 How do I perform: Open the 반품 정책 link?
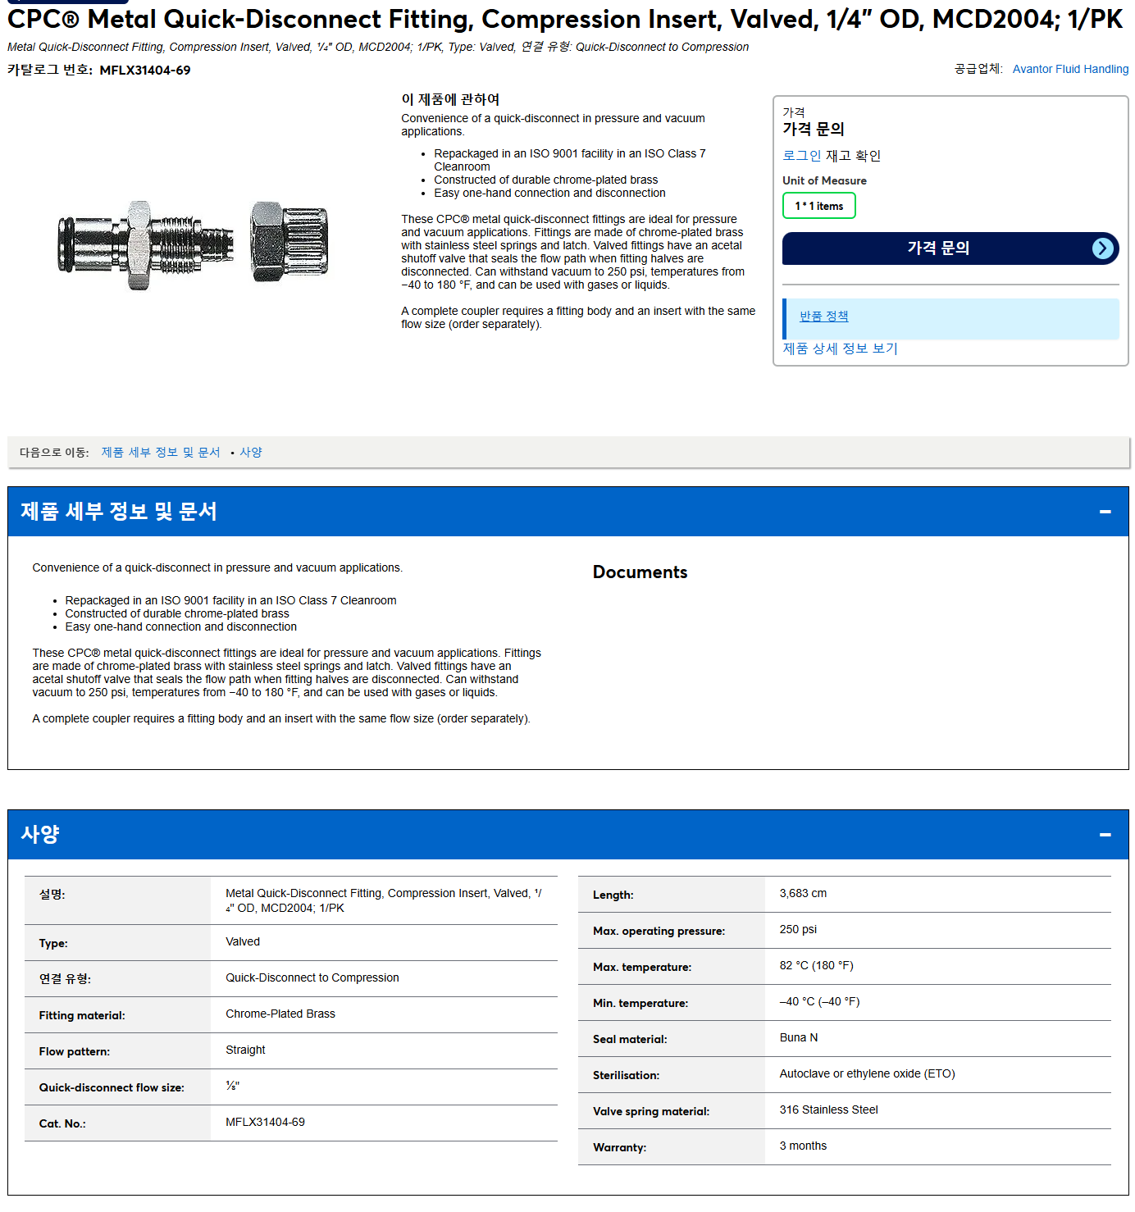823,317
